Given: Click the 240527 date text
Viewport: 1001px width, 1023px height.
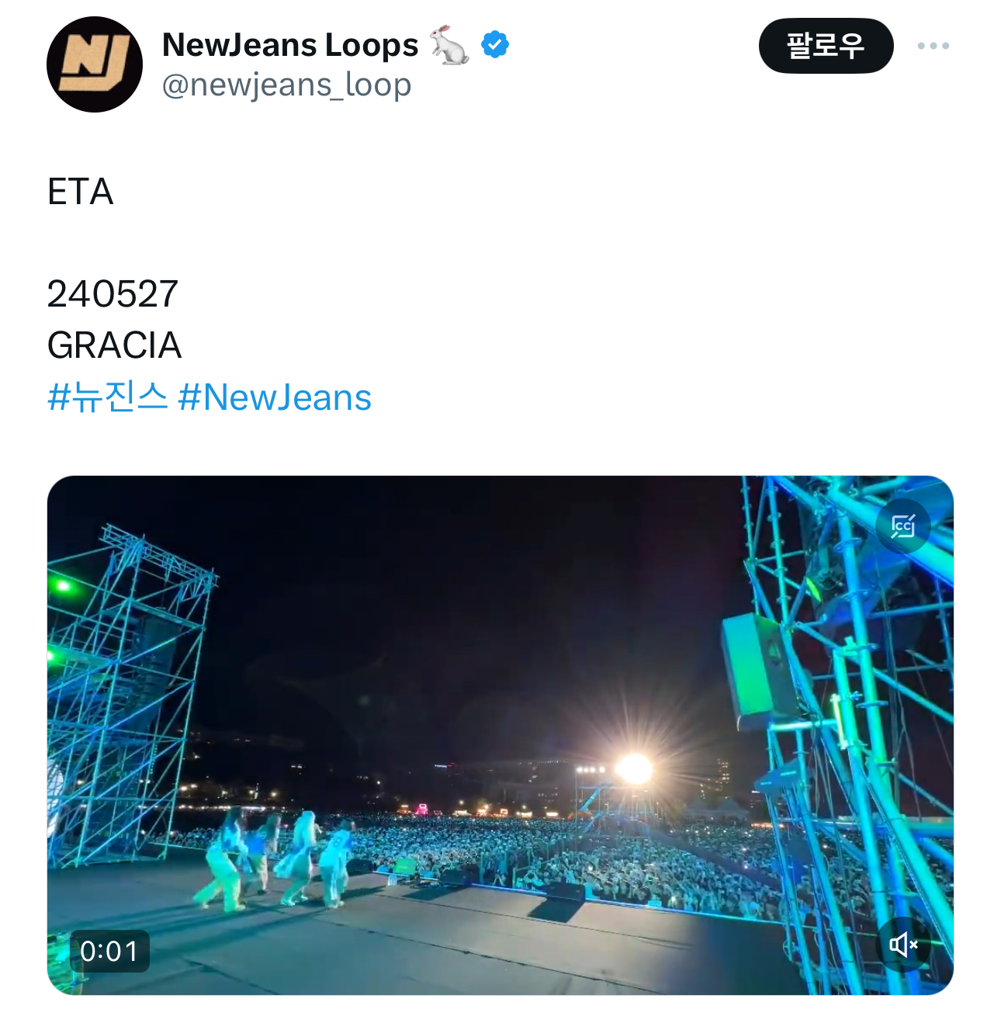Looking at the screenshot, I should (x=113, y=294).
